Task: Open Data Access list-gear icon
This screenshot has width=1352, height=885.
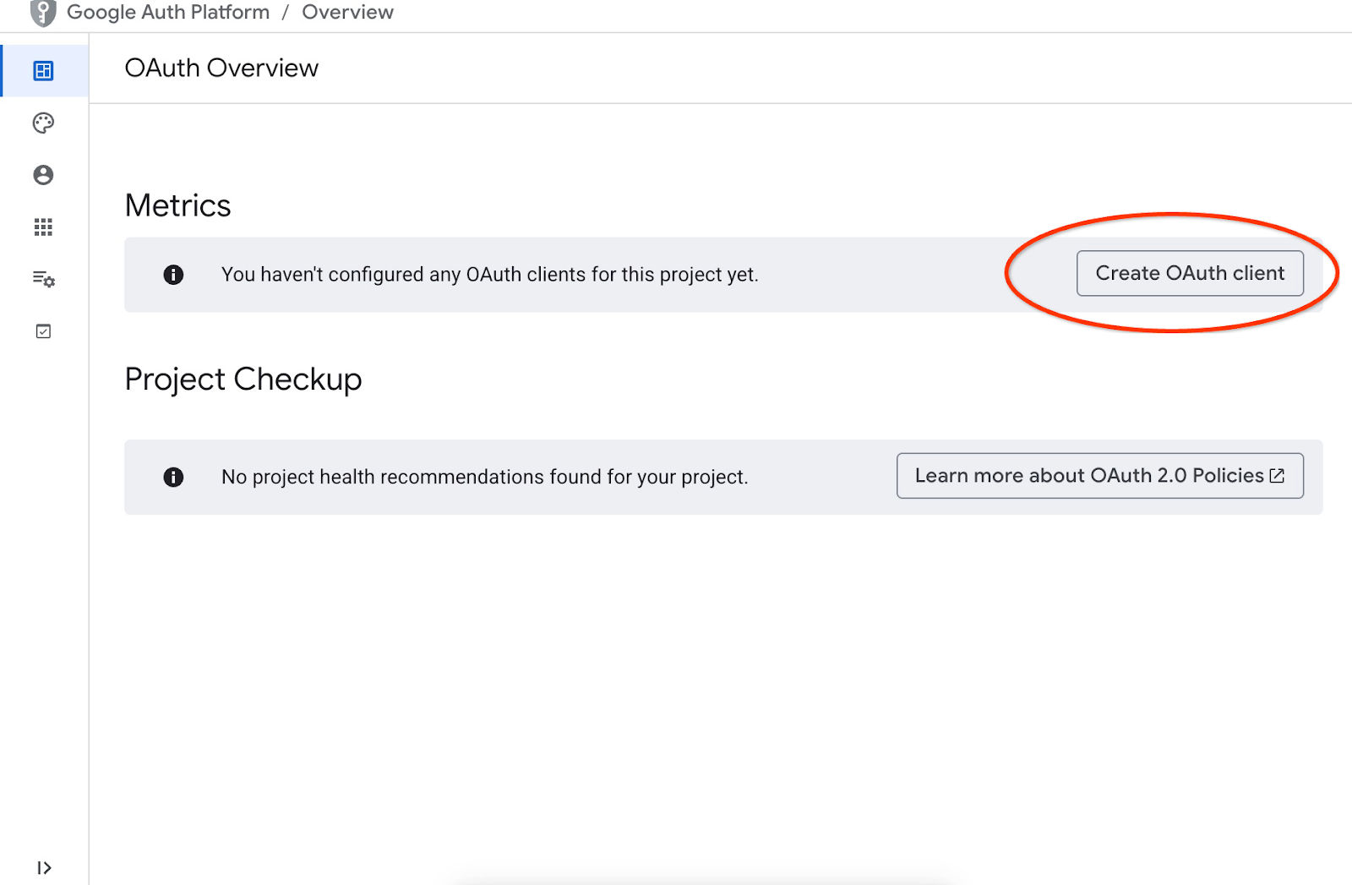Action: [43, 279]
